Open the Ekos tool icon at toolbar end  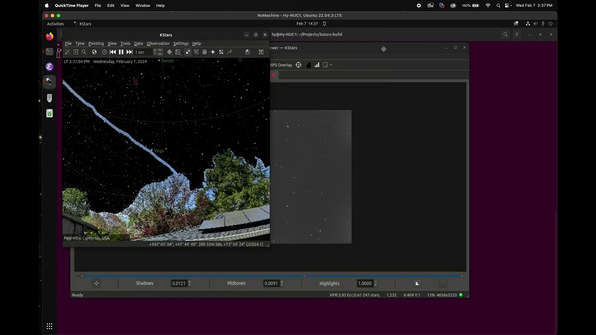(x=261, y=52)
